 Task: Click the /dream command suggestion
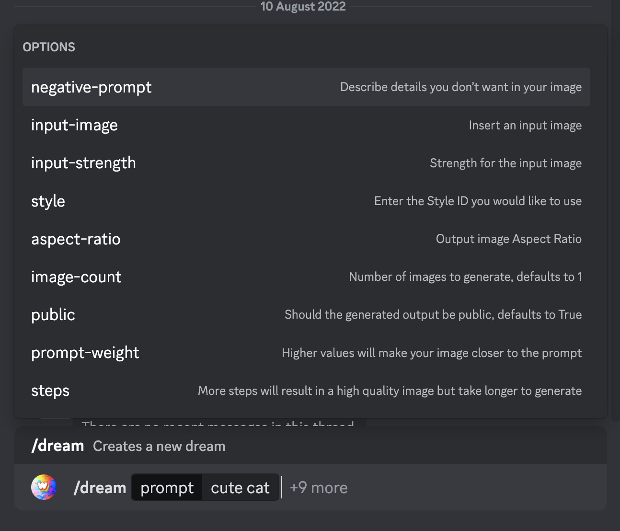pos(57,445)
